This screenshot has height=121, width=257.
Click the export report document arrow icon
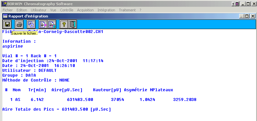tap(43, 25)
